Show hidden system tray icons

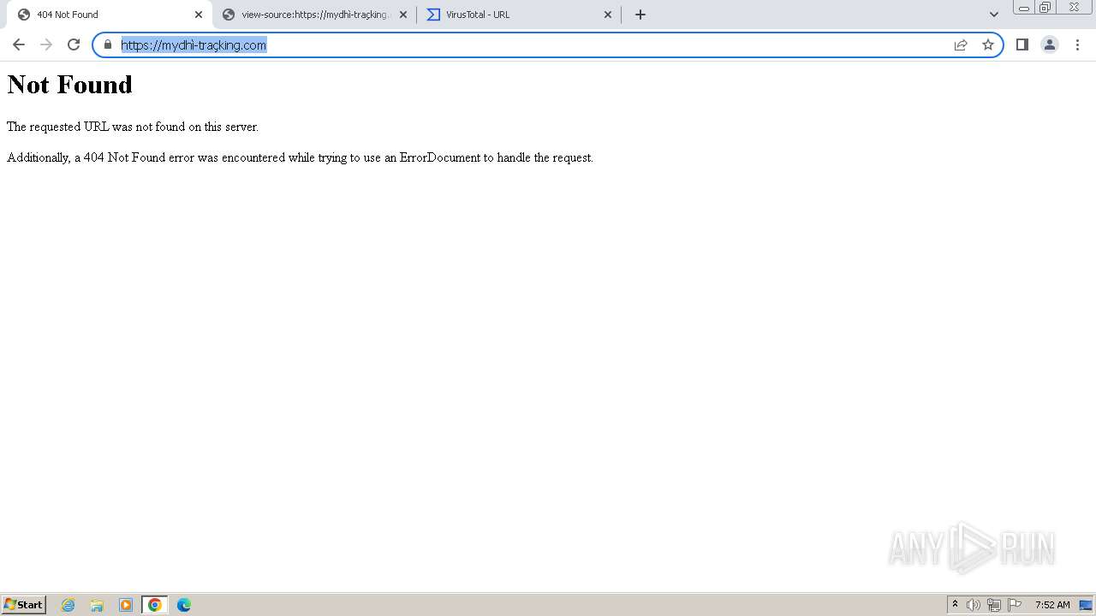point(956,605)
